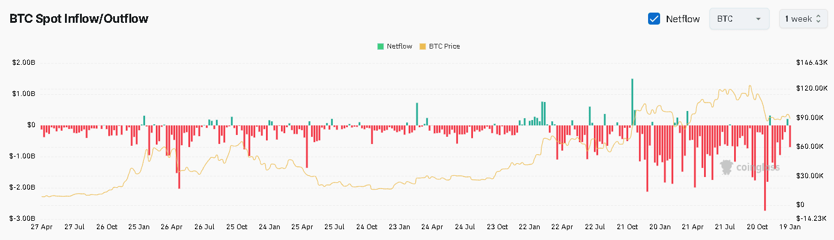The width and height of the screenshot is (834, 240).
Task: Click the up/down arrows on 1 week
Action: tap(818, 19)
